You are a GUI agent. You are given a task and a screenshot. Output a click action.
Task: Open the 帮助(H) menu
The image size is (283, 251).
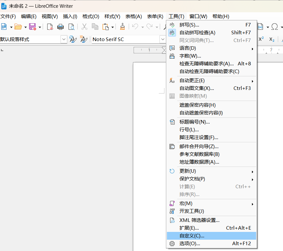(221, 16)
